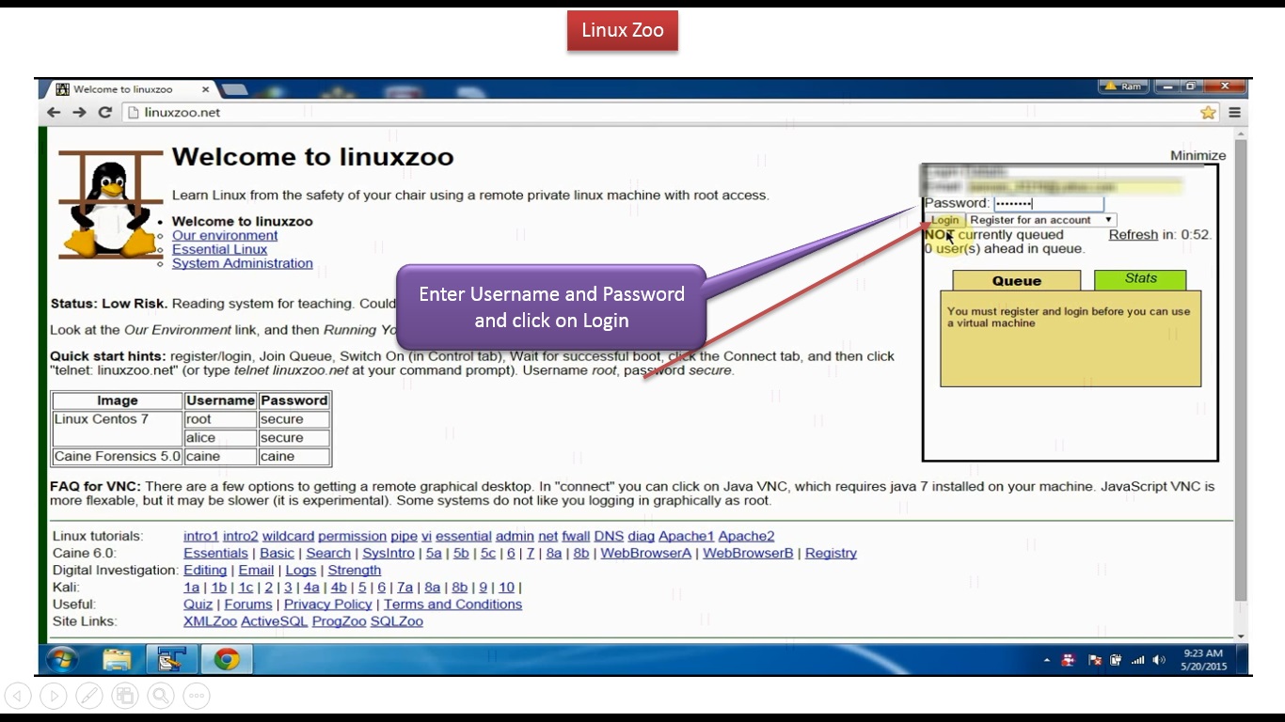This screenshot has width=1285, height=722.
Task: Open Windows Explorer from the taskbar
Action: (117, 659)
